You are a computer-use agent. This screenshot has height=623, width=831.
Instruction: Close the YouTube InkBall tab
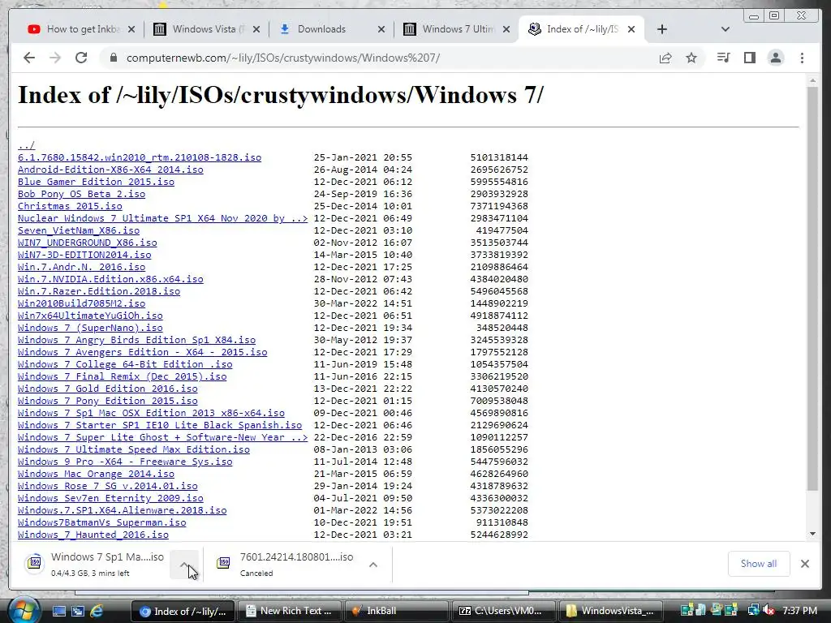coord(131,29)
